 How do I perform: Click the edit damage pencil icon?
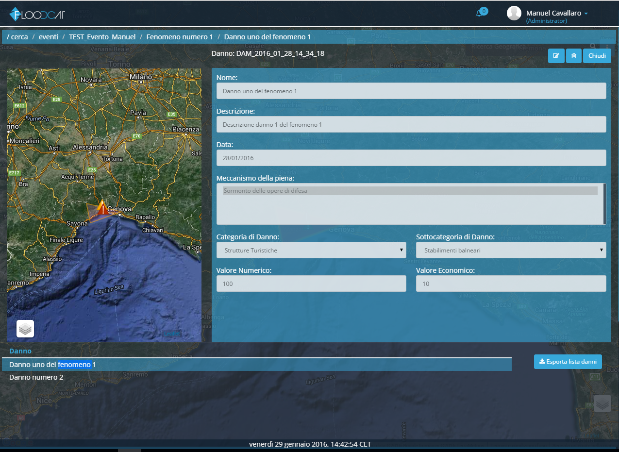tap(556, 56)
